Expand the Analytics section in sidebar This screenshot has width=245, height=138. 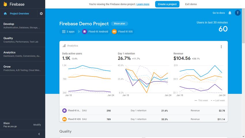[22, 54]
